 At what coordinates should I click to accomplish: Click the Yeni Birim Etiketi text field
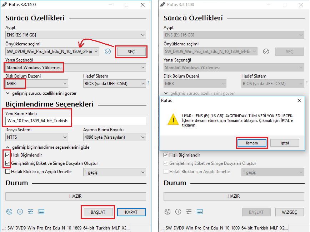pos(76,121)
